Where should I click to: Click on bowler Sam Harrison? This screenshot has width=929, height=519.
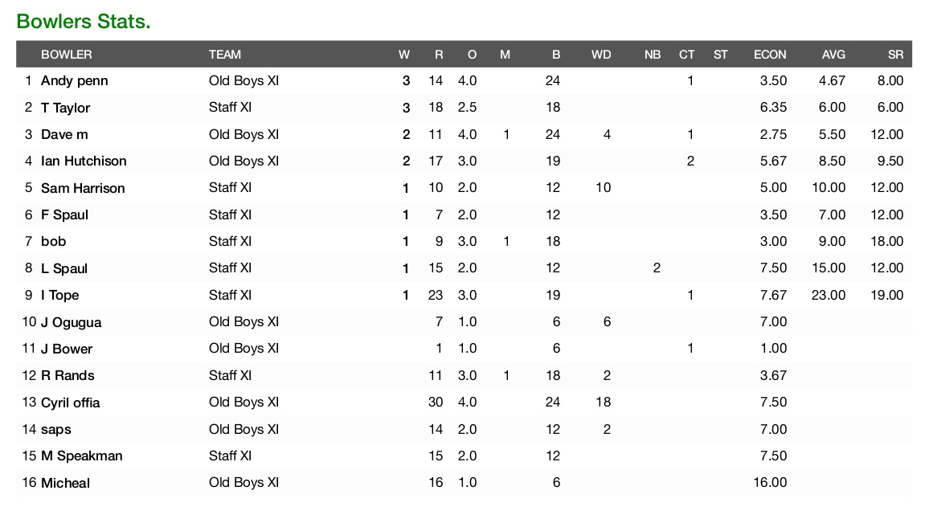point(83,188)
